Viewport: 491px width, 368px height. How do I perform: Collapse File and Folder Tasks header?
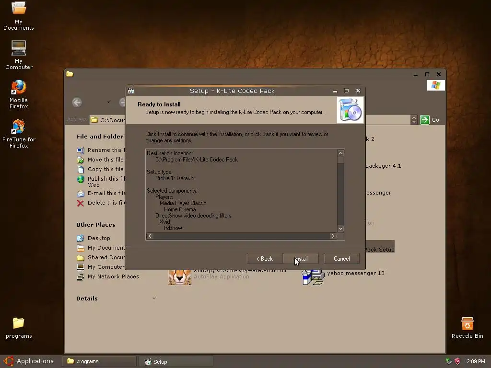pyautogui.click(x=100, y=137)
